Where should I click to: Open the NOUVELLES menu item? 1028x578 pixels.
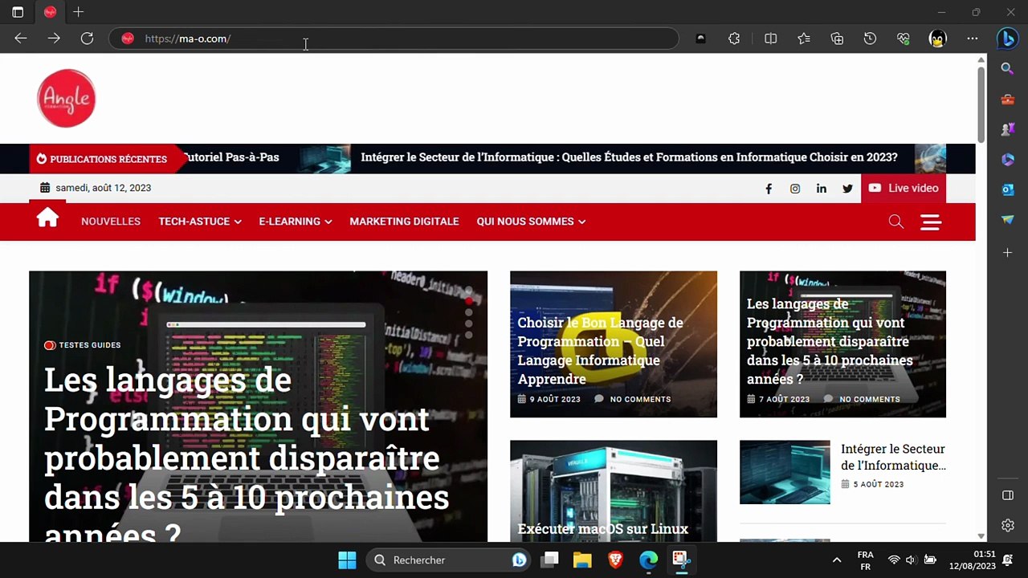[111, 222]
